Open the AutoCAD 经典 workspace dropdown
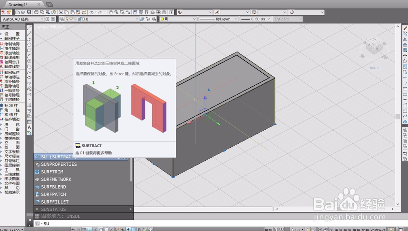This screenshot has height=231, width=408. click(x=22, y=19)
